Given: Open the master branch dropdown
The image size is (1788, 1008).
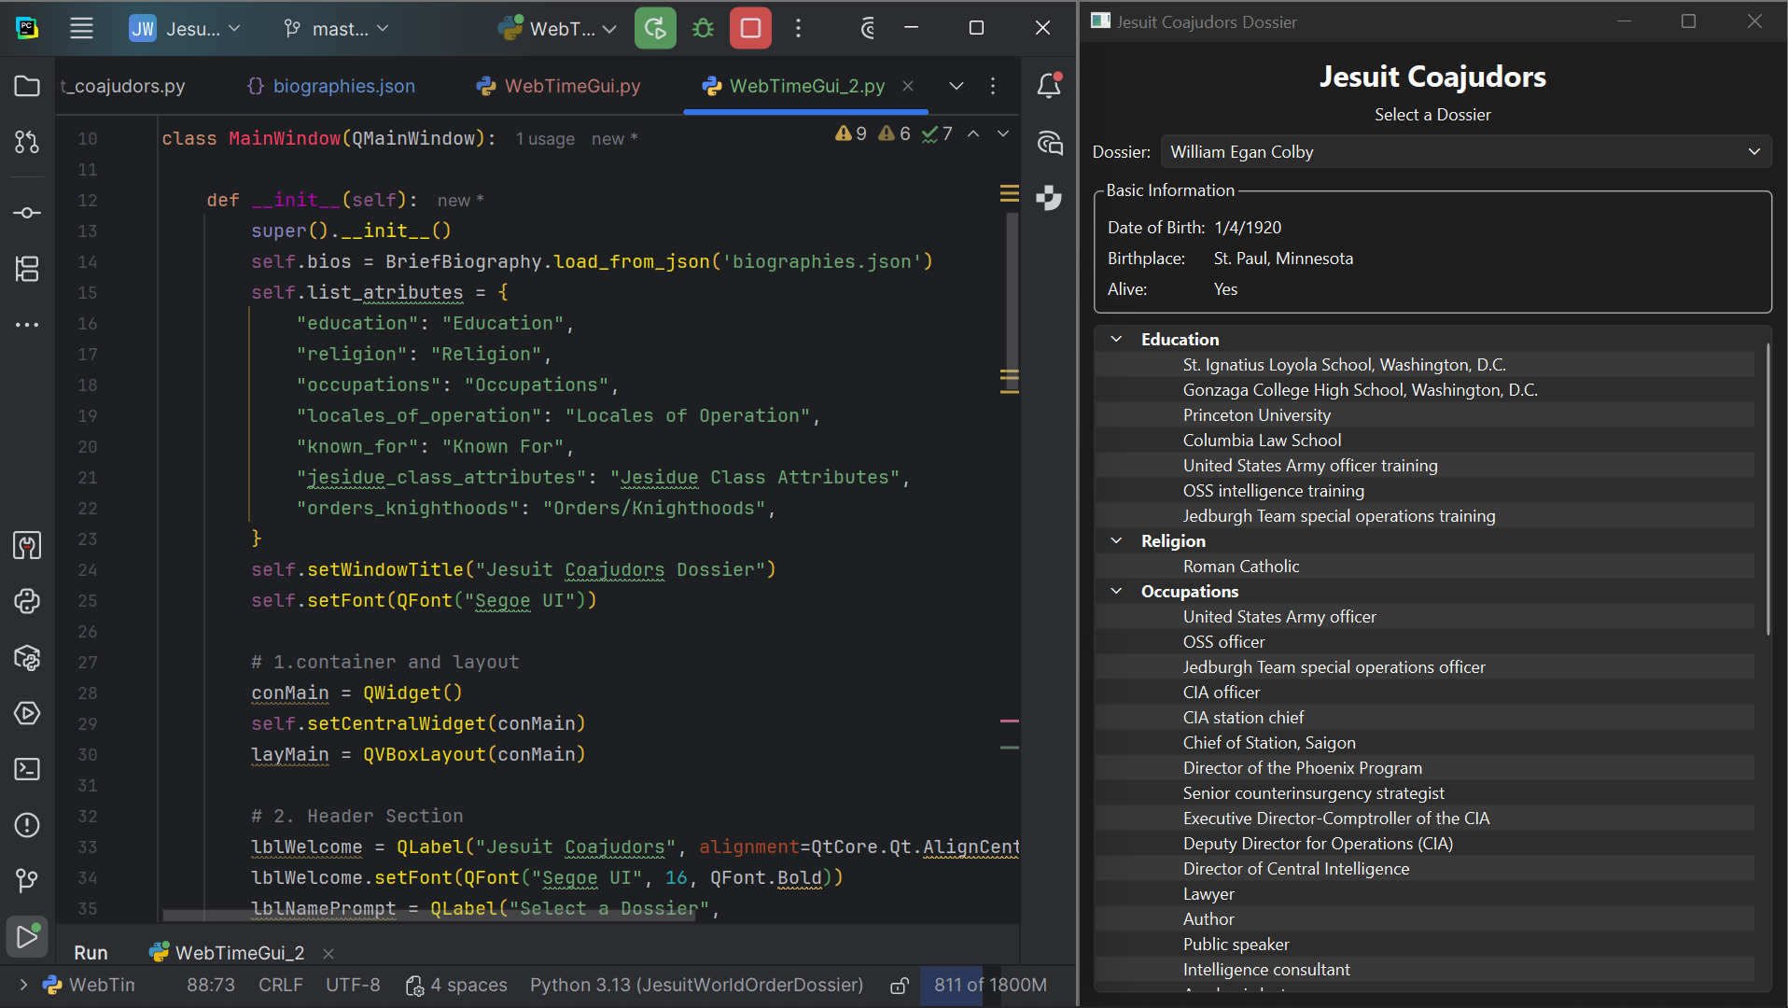Looking at the screenshot, I should point(336,28).
